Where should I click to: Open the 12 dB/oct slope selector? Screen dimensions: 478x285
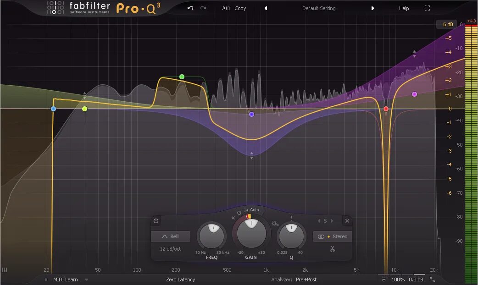coord(170,249)
